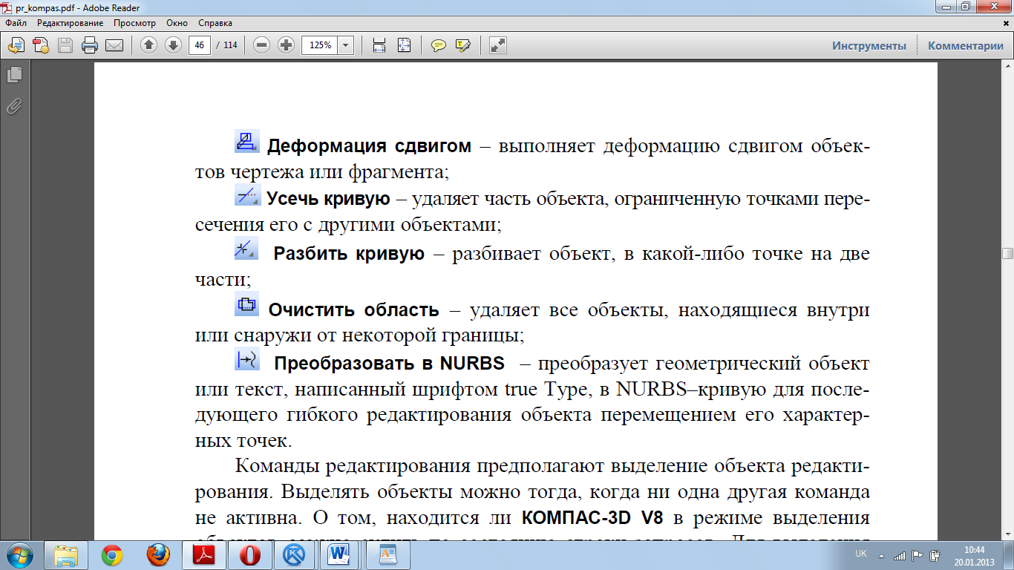1014x570 pixels.
Task: Show attachments with the paperclip icon
Action: pos(14,106)
